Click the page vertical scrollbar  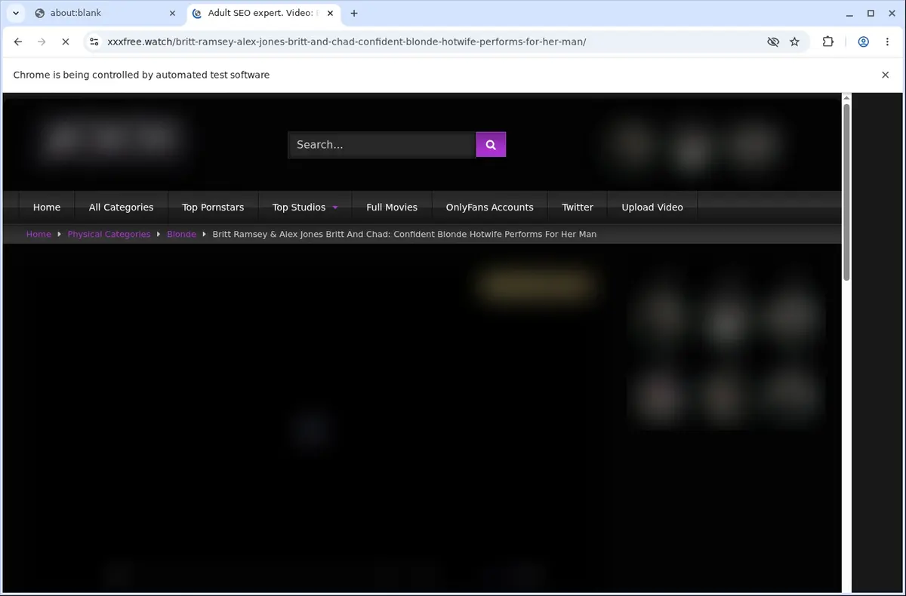click(x=846, y=192)
